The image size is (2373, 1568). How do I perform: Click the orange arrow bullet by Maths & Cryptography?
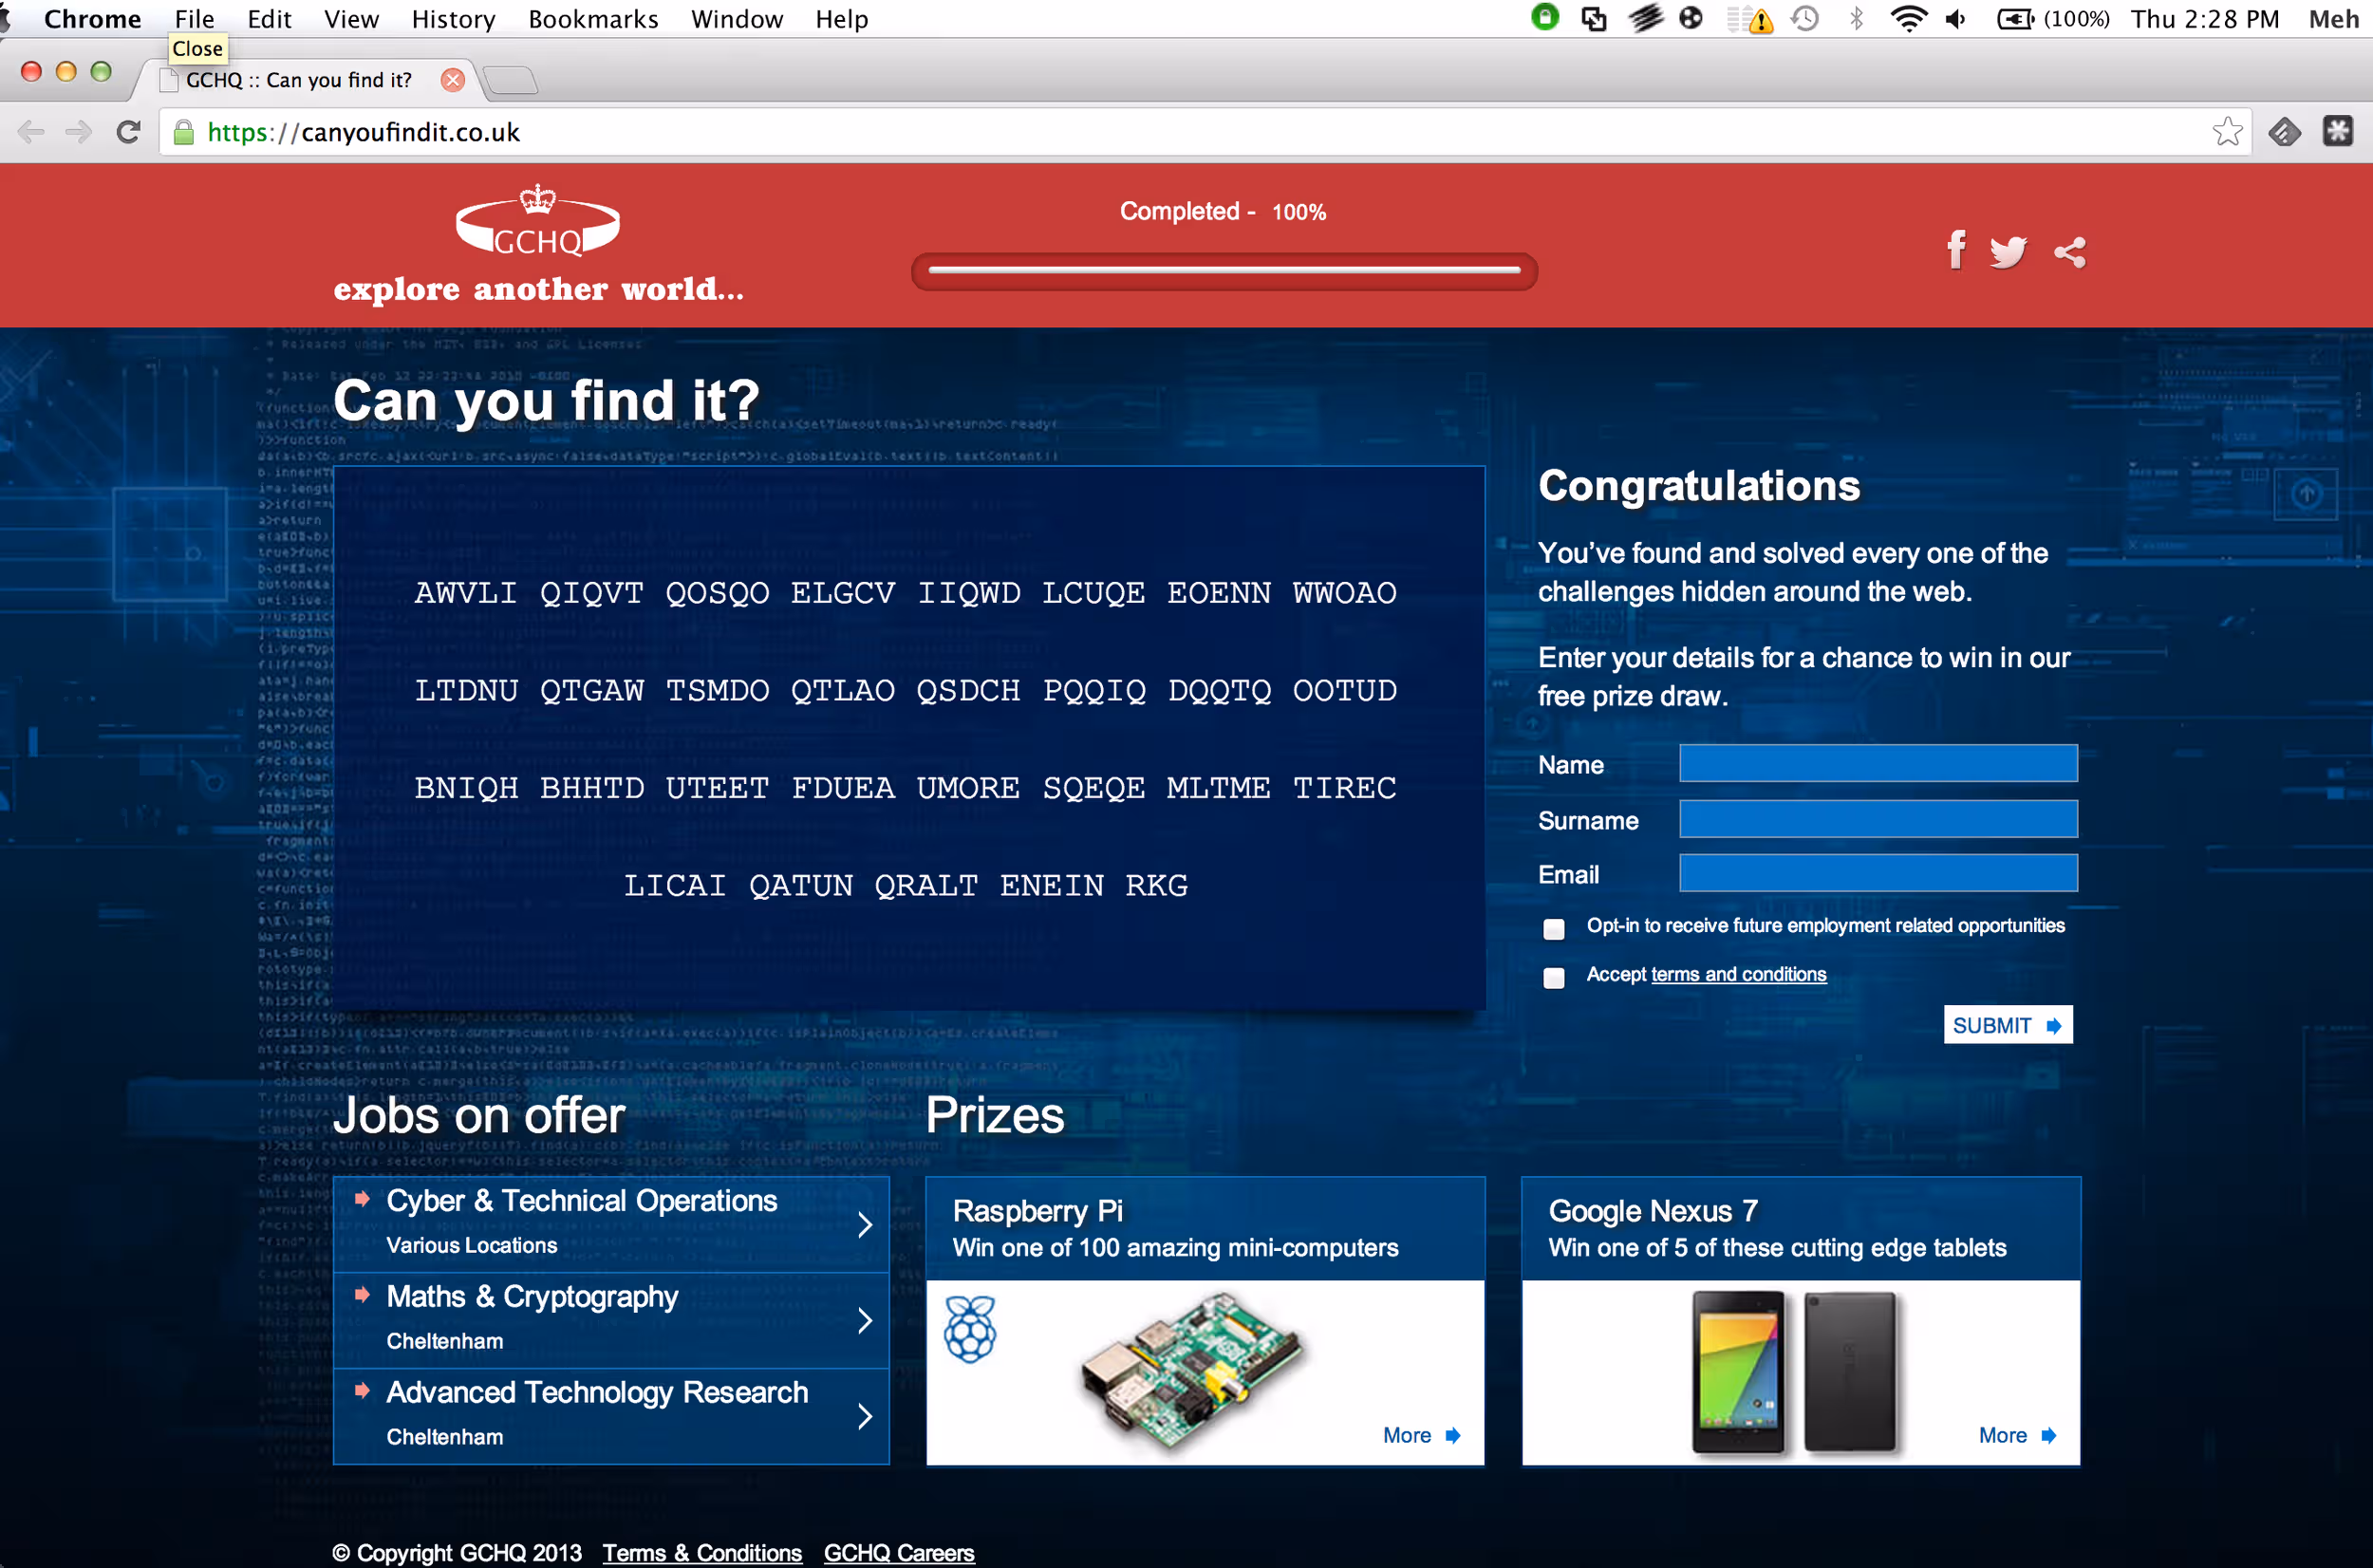(362, 1294)
